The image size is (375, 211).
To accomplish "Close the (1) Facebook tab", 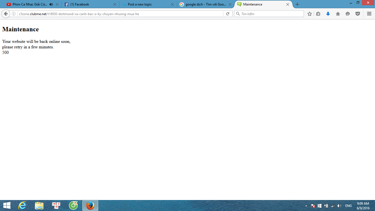I will tap(115, 4).
